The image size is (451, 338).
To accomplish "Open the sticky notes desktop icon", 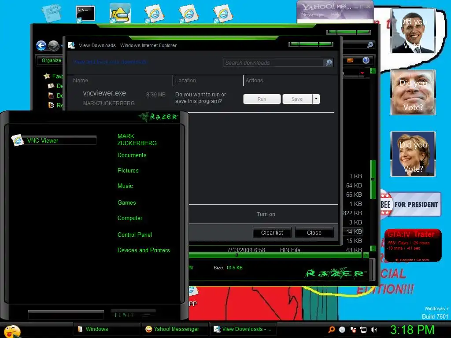I will 52,13.
